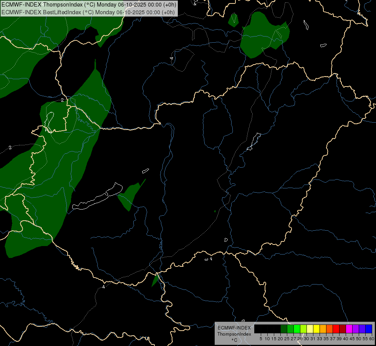Select the magenta 40–45 legend swatch
376x346 pixels.
(349, 329)
